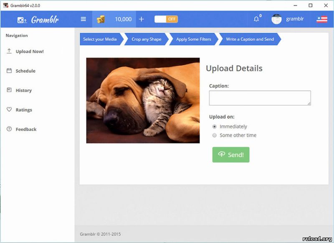Go to Apply Some Filters step
This screenshot has width=334, height=243.
[x=193, y=39]
